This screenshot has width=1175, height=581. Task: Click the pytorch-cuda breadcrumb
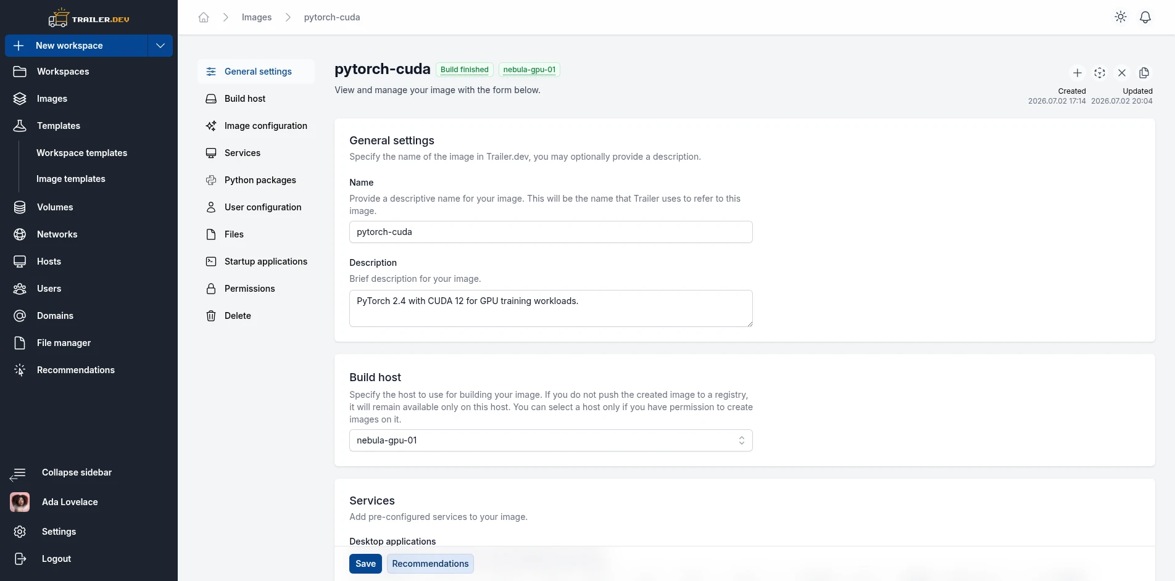[x=332, y=17]
